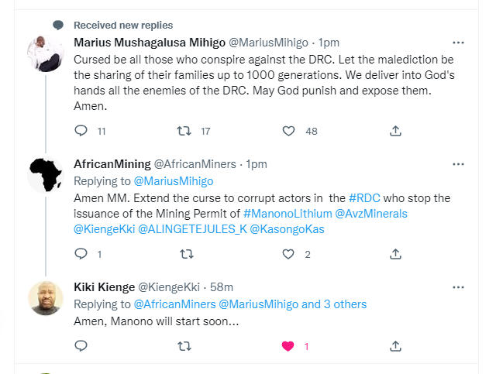The height and width of the screenshot is (374, 496).
Task: Retweet the AfricanMining tweet
Action: [186, 253]
